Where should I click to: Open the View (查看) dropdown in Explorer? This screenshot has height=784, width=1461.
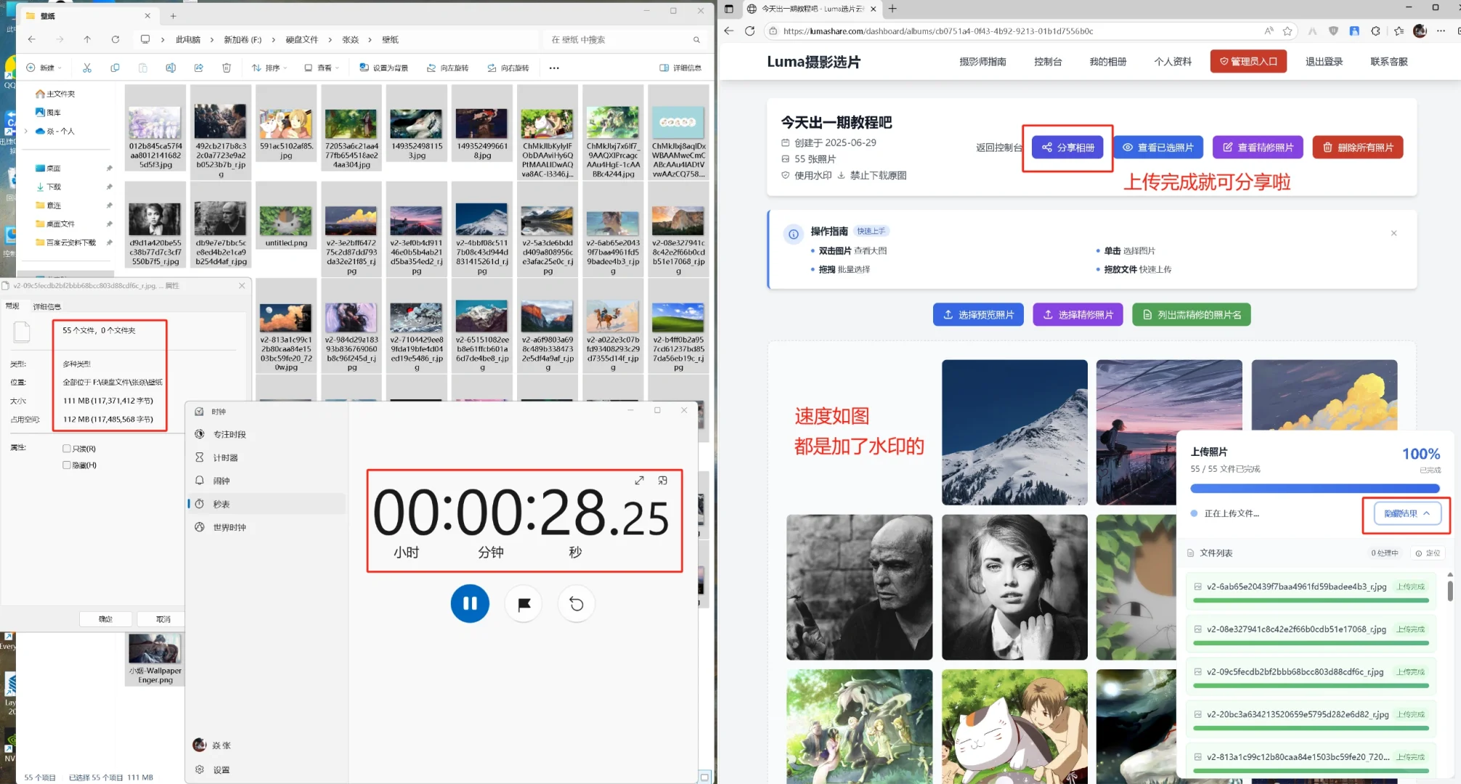click(x=322, y=68)
